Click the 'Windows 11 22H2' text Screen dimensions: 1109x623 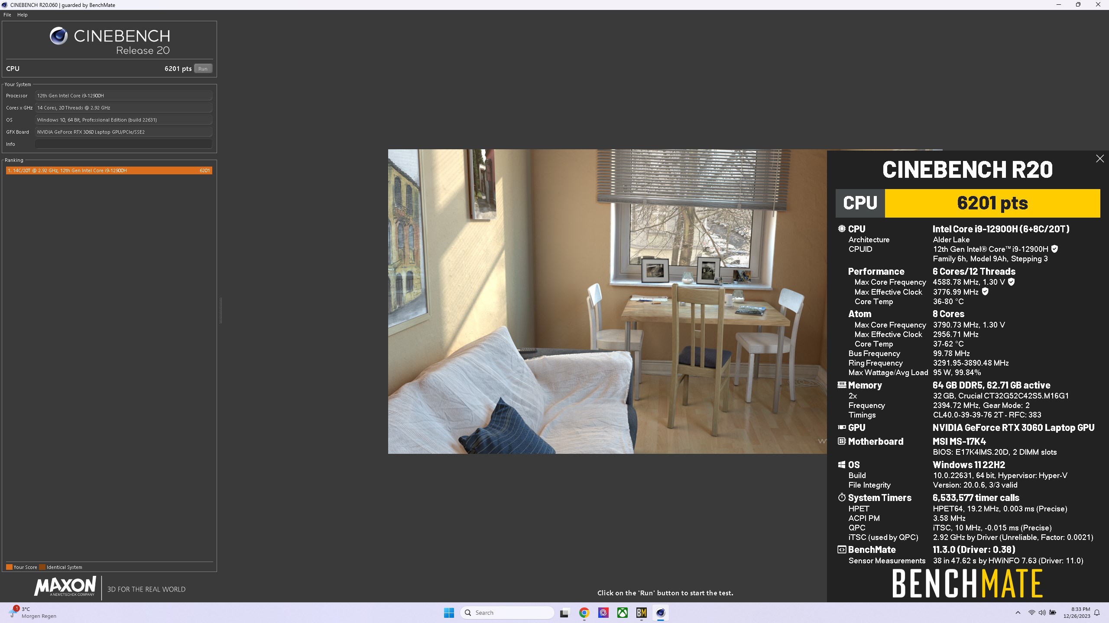[969, 465]
